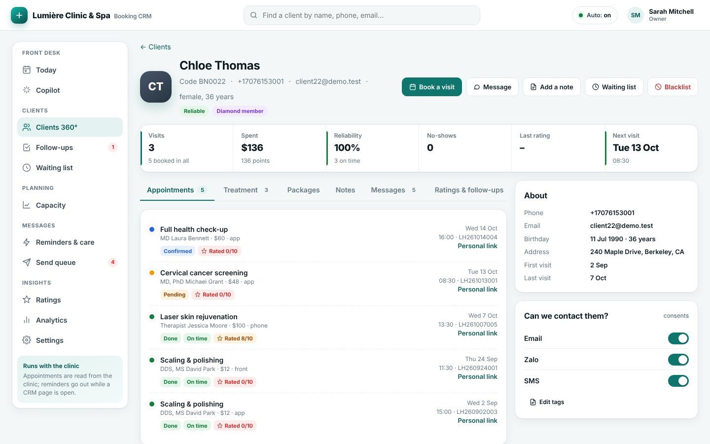The height and width of the screenshot is (444, 710).
Task: Toggle SMS contact consent
Action: coord(678,381)
